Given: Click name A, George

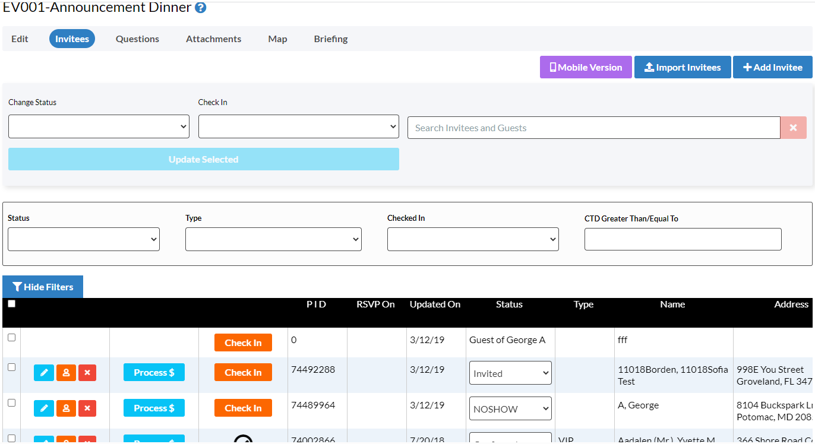Looking at the screenshot, I should pos(638,405).
